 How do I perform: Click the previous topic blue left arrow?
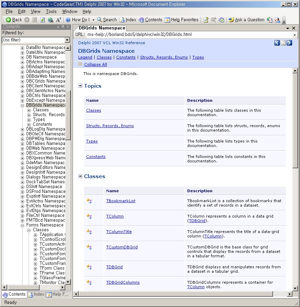(x=277, y=43)
